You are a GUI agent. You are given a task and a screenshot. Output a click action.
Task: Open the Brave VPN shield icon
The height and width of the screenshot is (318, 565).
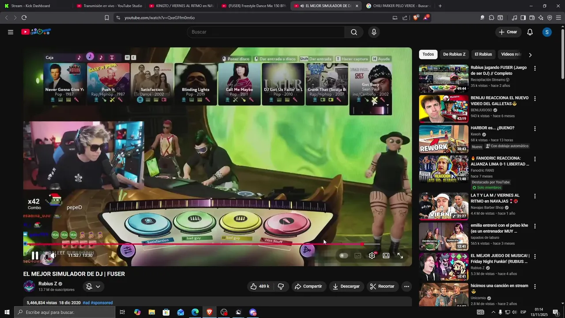click(550, 18)
